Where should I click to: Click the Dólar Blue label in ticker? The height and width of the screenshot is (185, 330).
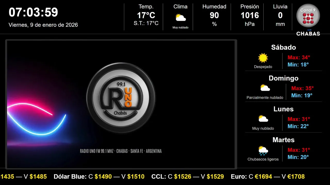click(x=70, y=177)
